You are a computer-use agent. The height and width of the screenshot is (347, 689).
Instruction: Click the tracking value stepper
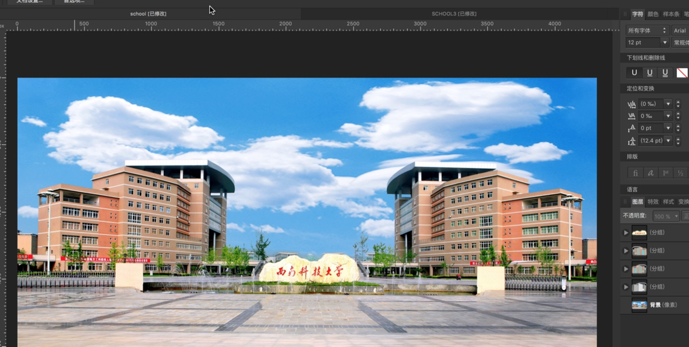click(678, 116)
